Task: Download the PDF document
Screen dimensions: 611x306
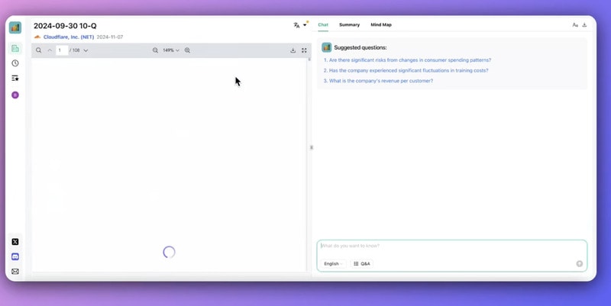Action: (293, 50)
